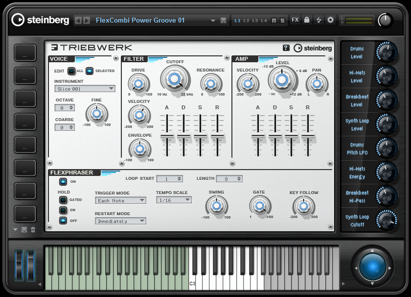
Task: Open the Instrument dropdown showing Slice 001
Action: tap(85, 89)
